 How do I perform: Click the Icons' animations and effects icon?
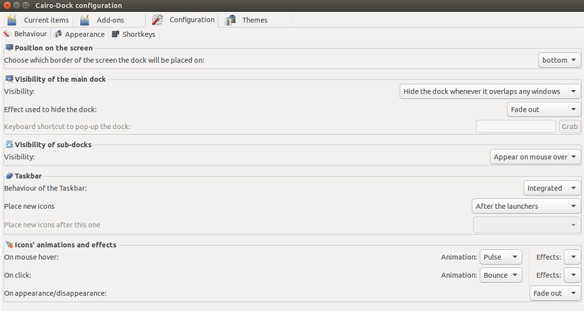click(x=9, y=244)
